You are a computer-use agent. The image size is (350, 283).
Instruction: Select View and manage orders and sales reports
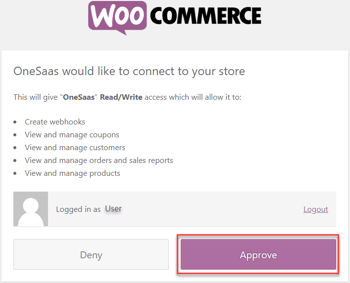[99, 161]
